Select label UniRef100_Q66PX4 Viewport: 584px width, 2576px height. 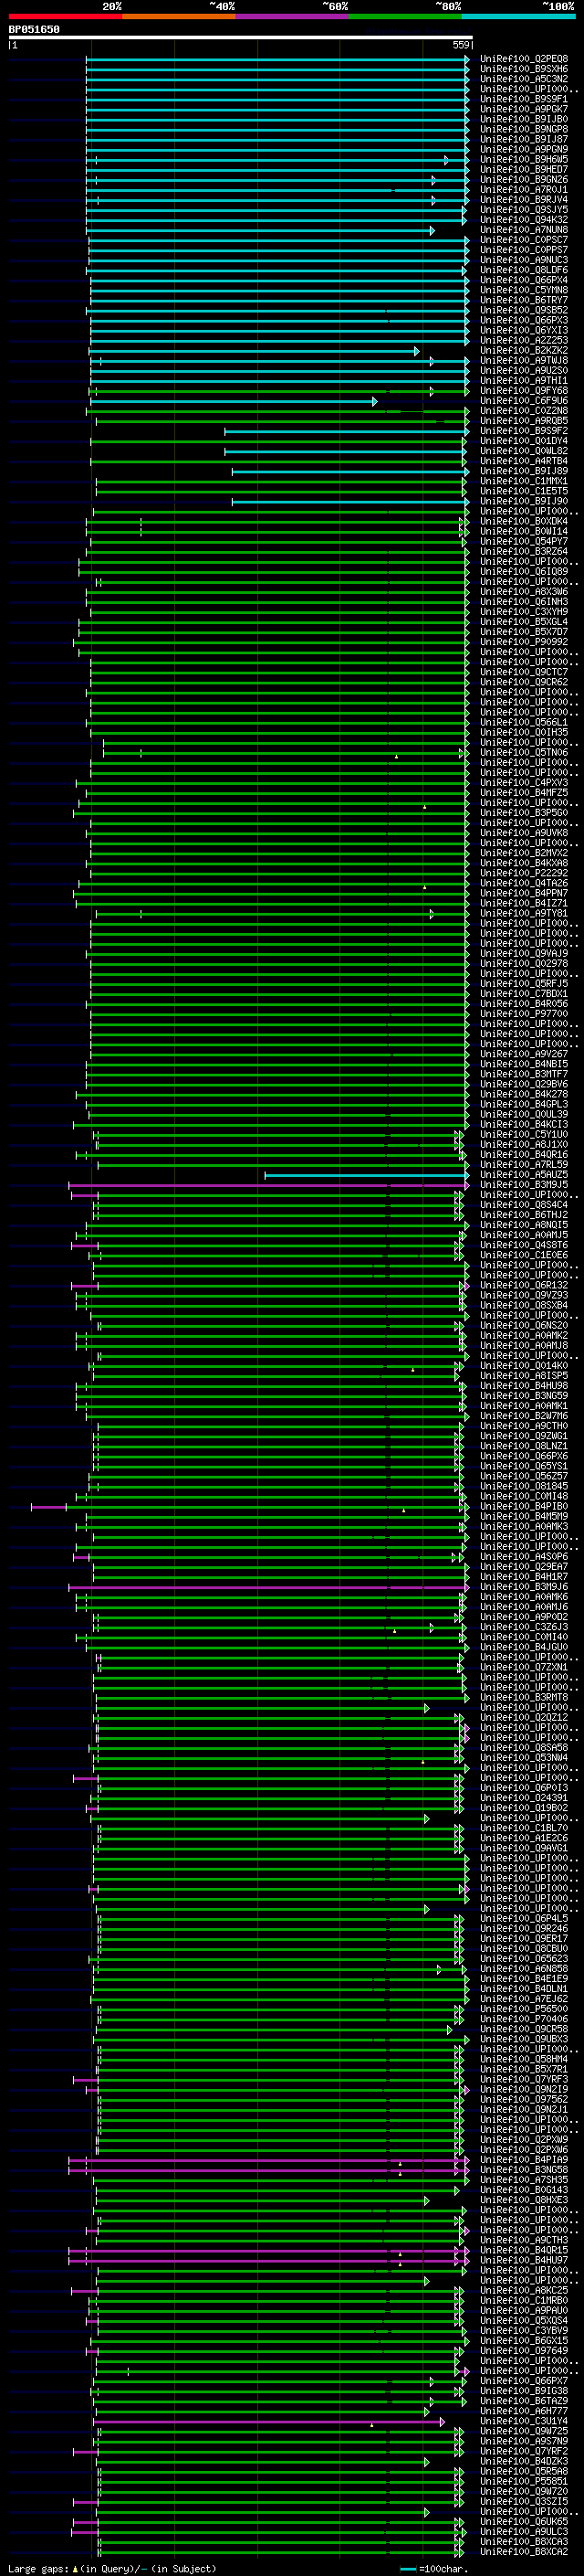(x=524, y=280)
